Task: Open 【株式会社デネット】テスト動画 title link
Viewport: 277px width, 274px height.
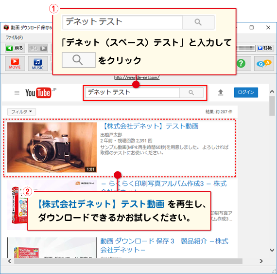Action: (x=150, y=126)
